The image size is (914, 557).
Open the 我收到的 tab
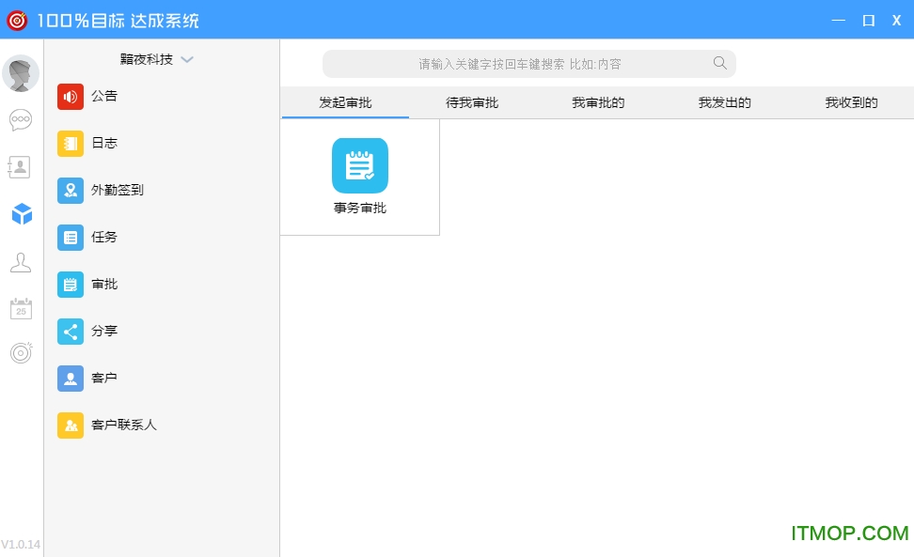click(849, 102)
